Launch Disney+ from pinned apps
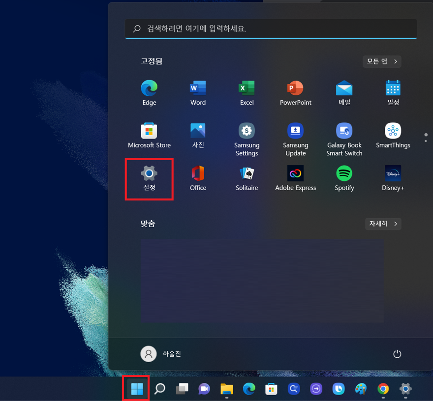Viewport: 433px width, 401px height. click(x=393, y=179)
